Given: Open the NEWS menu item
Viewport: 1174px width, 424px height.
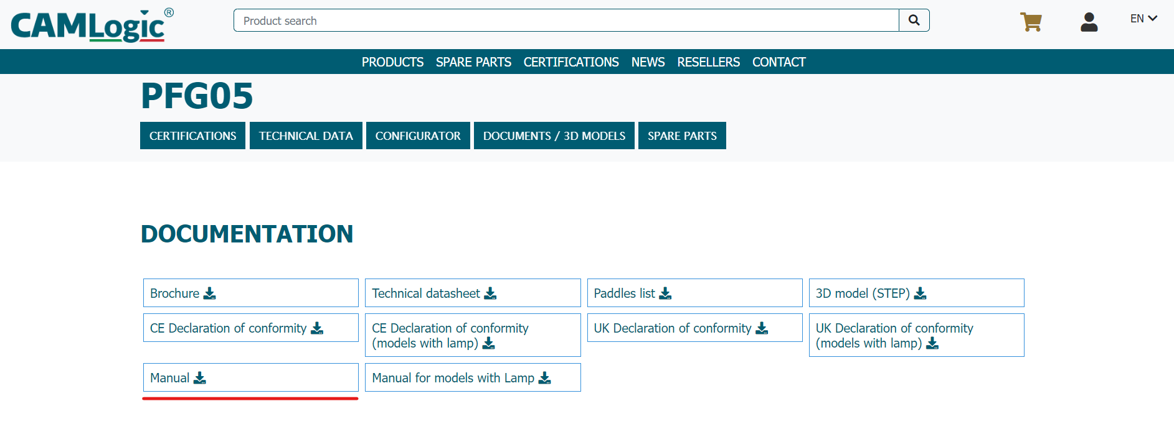Looking at the screenshot, I should coord(648,62).
